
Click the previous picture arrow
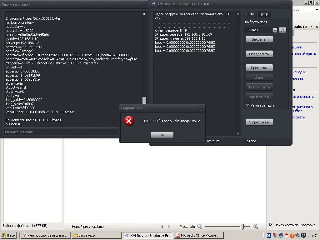coord(162,226)
